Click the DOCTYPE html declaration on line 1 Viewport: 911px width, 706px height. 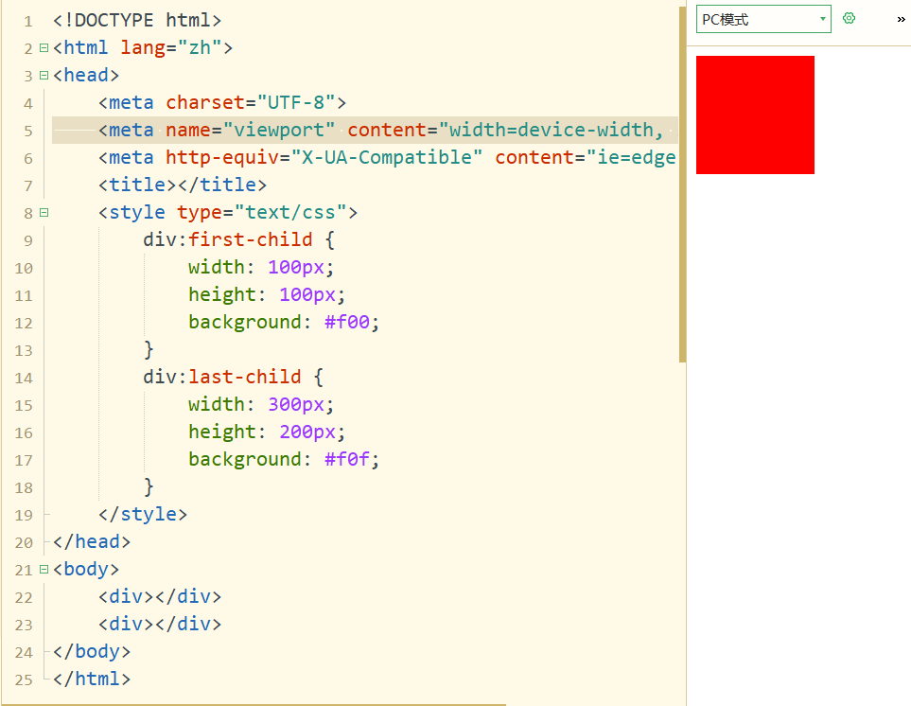(137, 20)
